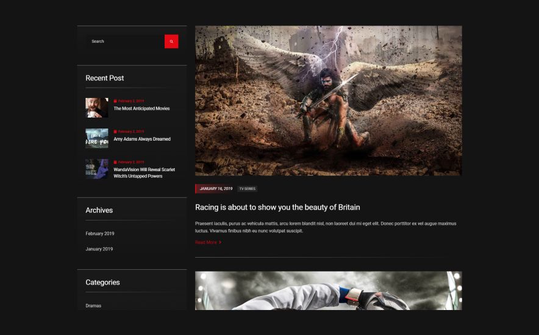Click the January 16, 2019 date badge
The height and width of the screenshot is (335, 539).
(215, 189)
